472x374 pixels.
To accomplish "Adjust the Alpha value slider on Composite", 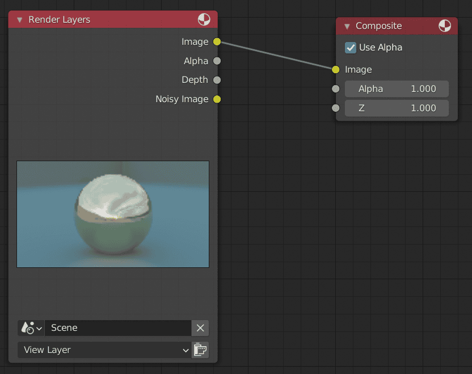I will pos(397,89).
